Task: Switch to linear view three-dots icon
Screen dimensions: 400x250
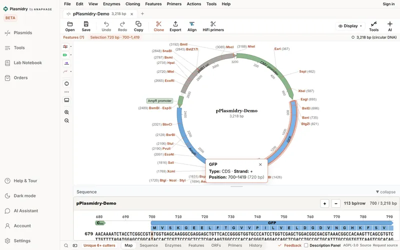Action: (66, 92)
